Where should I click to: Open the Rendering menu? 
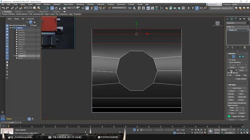(80, 4)
